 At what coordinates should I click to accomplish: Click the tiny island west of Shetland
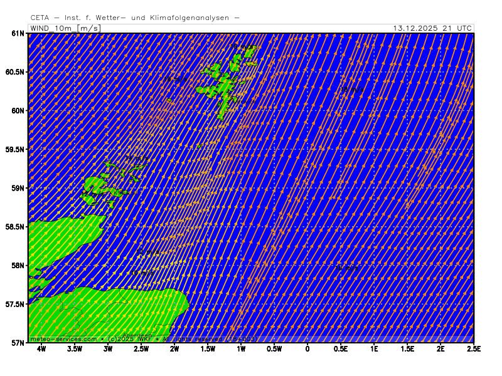(169, 100)
